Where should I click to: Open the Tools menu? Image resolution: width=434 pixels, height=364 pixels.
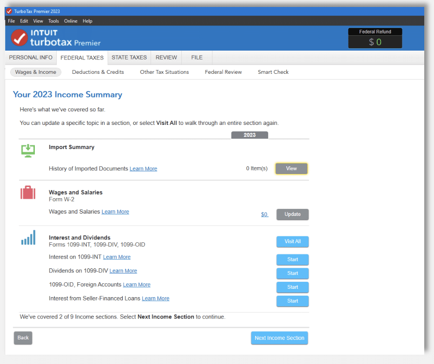(x=53, y=20)
